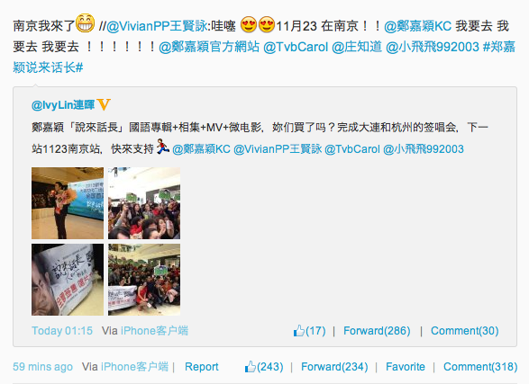
Task: Open thumbnail of crowd with green signs
Action: (x=144, y=203)
